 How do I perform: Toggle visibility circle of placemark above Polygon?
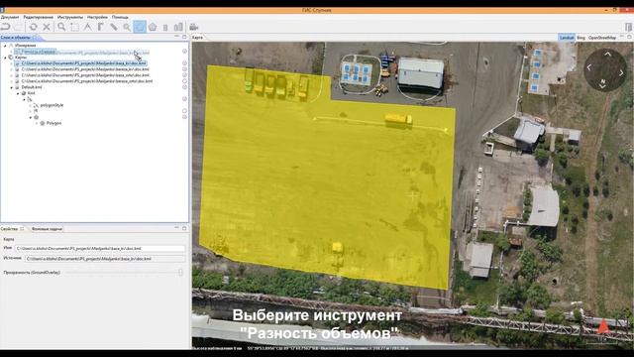pyautogui.click(x=184, y=117)
